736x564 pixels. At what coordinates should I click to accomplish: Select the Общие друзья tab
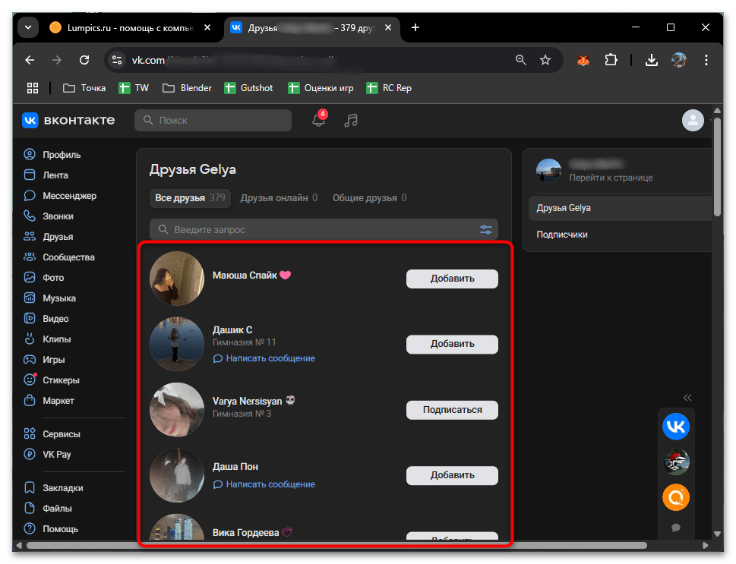(x=369, y=198)
